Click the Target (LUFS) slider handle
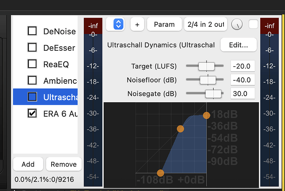This screenshot has width=285, height=191. coord(207,66)
